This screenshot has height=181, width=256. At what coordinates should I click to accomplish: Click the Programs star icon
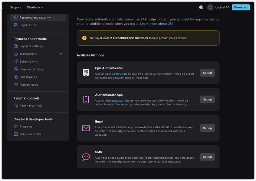pyautogui.click(x=16, y=126)
